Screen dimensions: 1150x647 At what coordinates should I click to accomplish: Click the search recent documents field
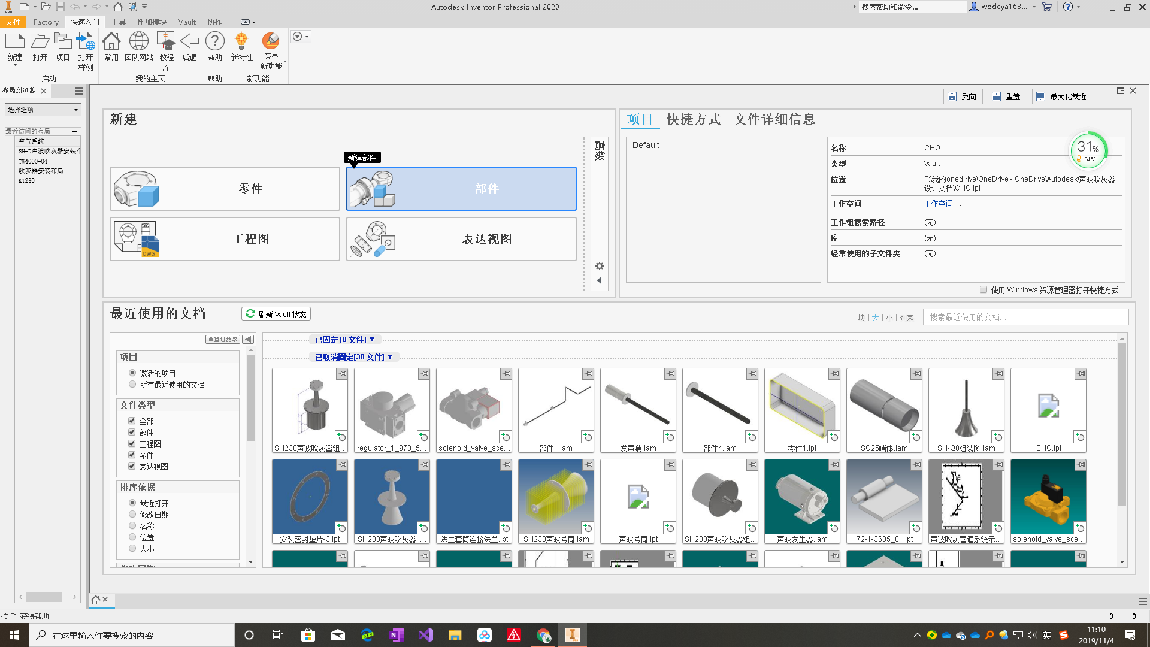(1025, 317)
